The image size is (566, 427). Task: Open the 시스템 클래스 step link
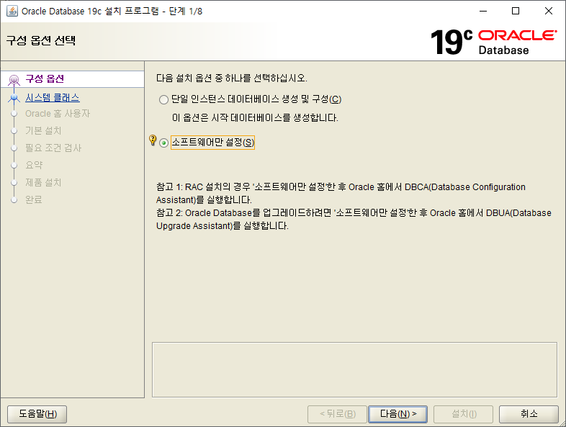click(x=53, y=97)
